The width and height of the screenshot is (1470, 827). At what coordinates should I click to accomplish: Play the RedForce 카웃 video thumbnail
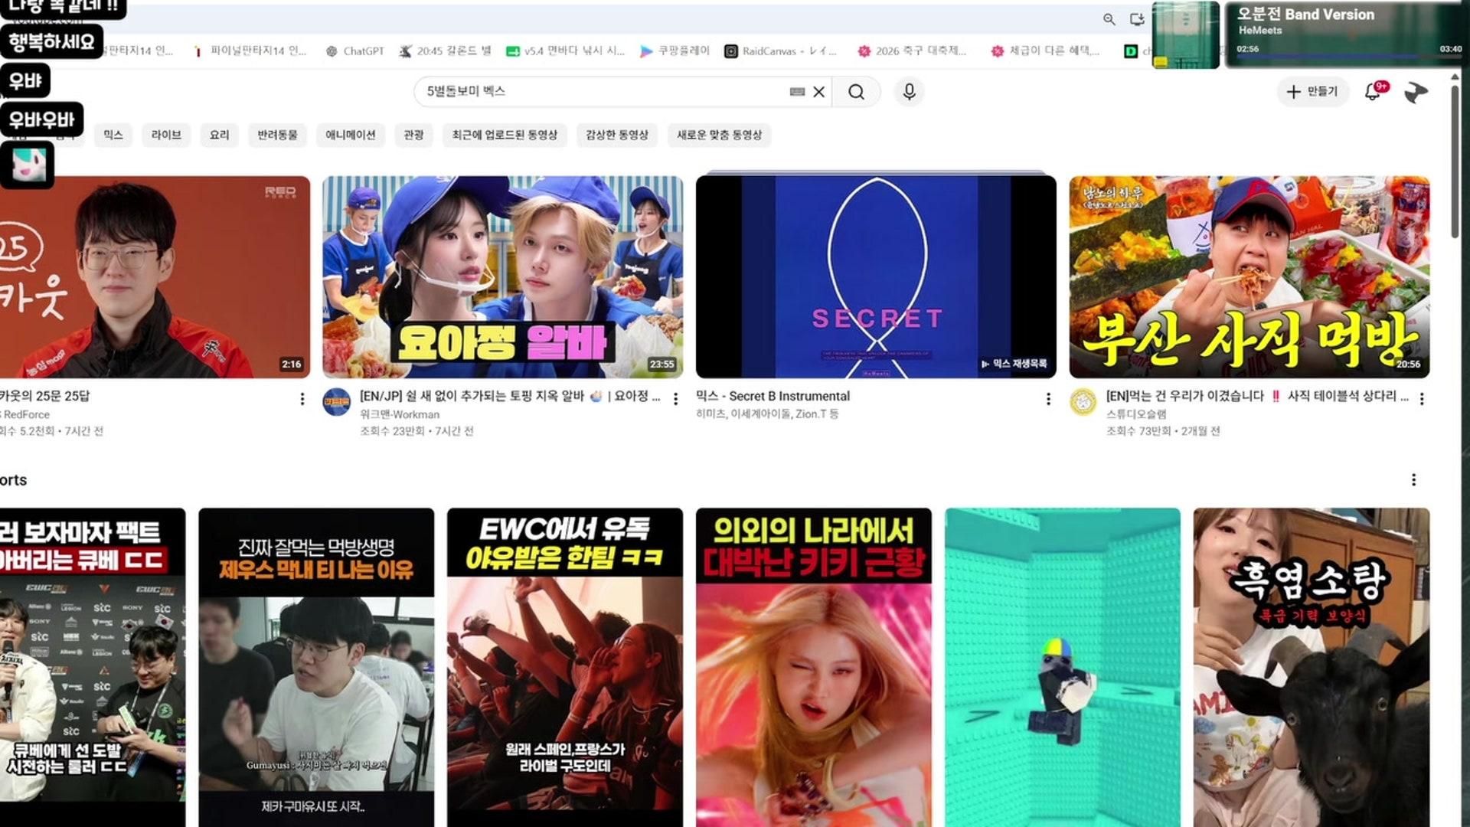click(x=155, y=277)
